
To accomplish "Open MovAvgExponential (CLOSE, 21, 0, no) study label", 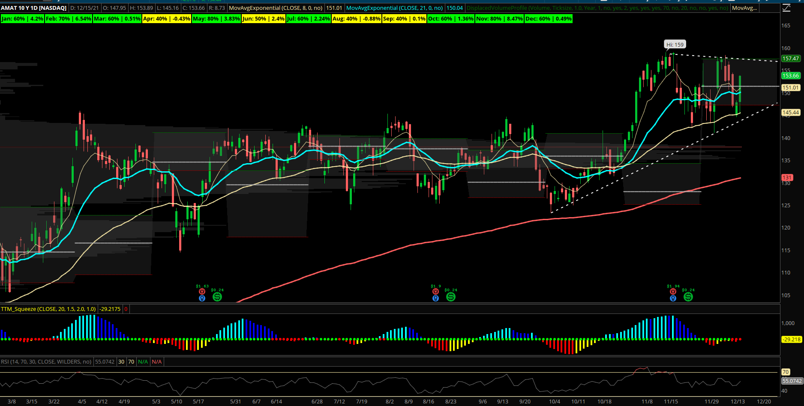I will 394,8.
